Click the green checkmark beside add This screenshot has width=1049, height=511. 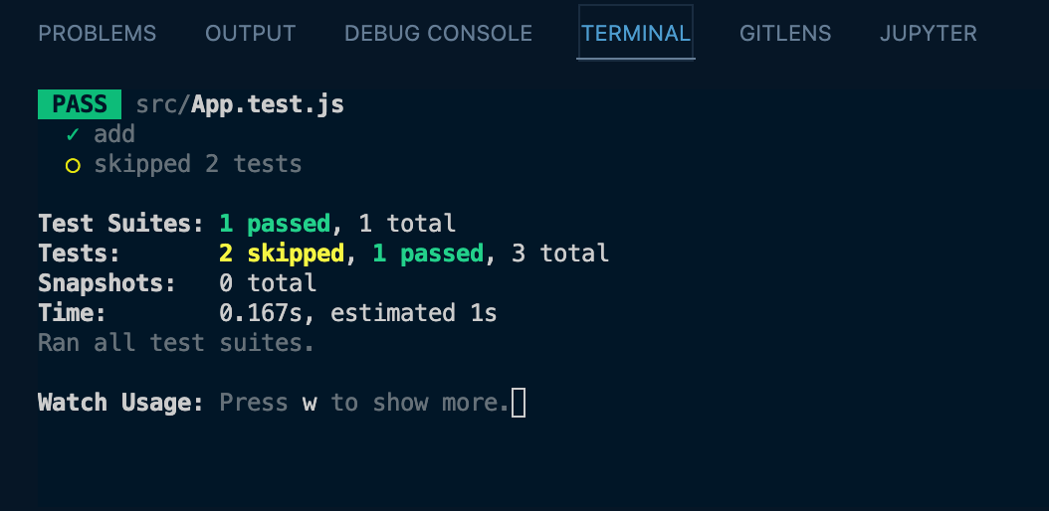(x=73, y=134)
